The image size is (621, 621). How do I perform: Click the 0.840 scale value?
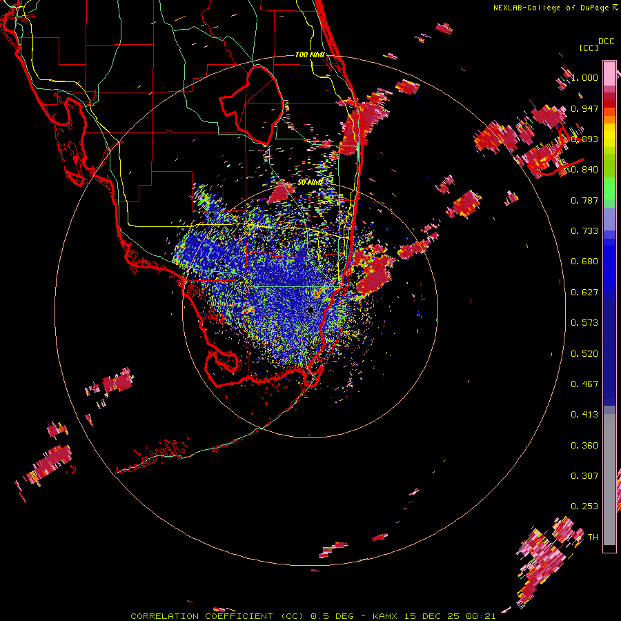[x=584, y=170]
